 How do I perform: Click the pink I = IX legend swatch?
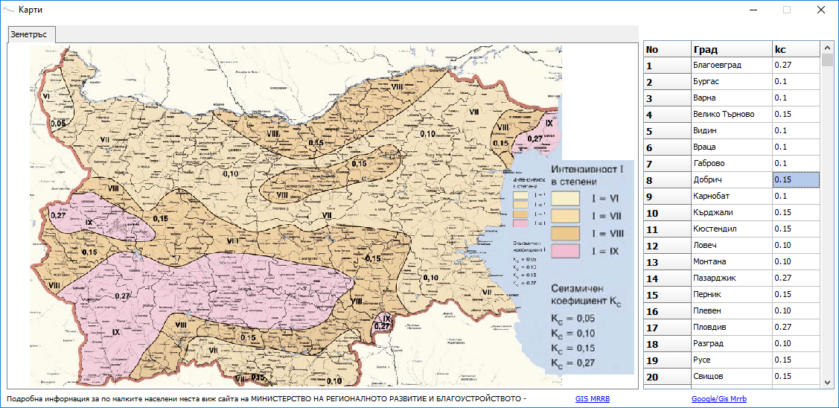[x=564, y=252]
